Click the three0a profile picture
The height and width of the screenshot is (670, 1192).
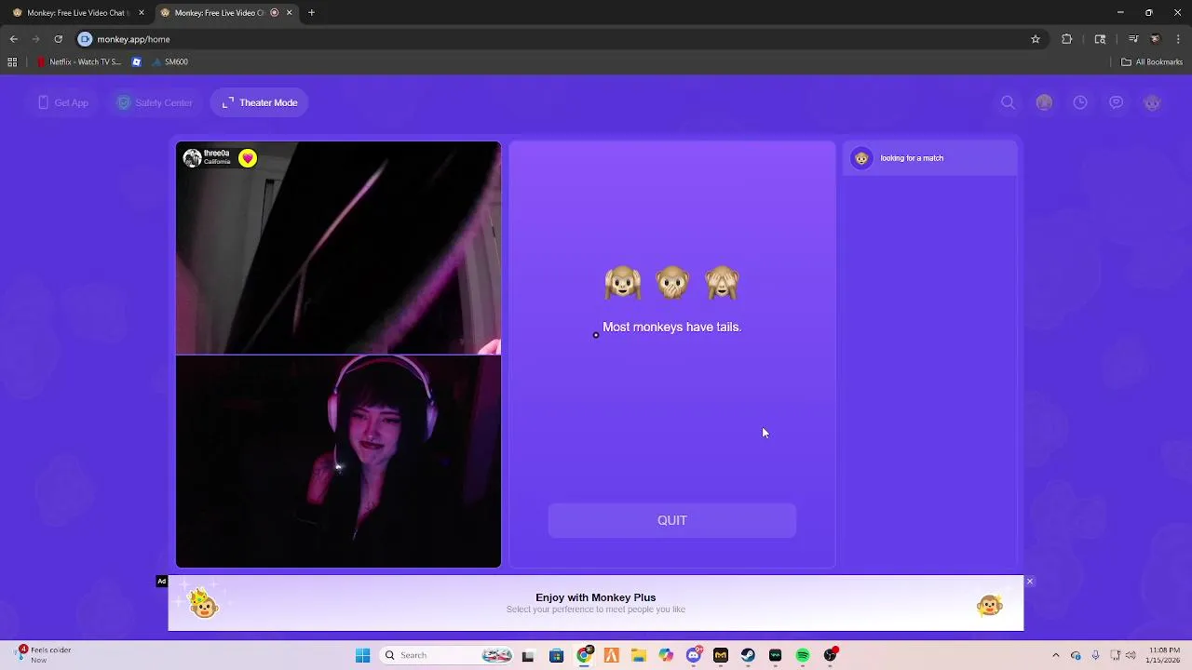[192, 158]
